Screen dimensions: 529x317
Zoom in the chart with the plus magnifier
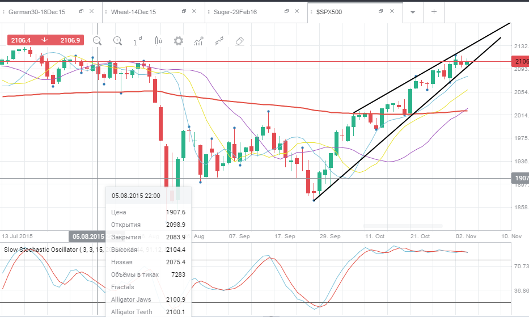(x=117, y=41)
